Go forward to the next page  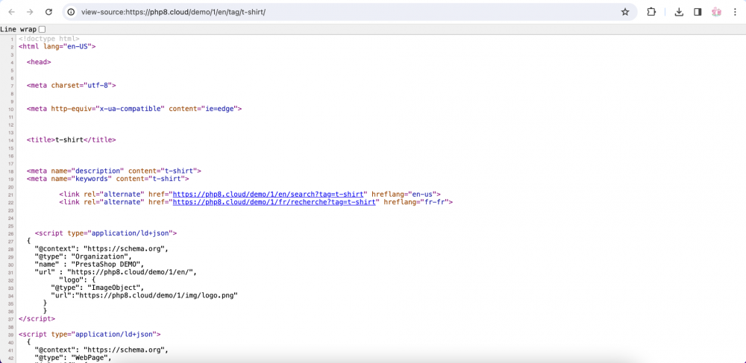(30, 12)
